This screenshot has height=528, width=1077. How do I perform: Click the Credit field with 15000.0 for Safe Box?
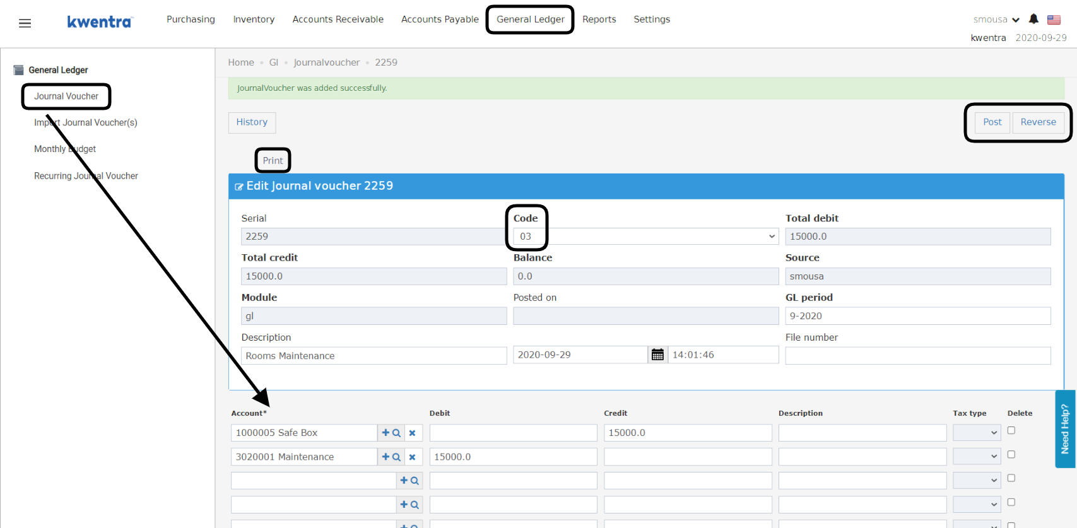[688, 433]
